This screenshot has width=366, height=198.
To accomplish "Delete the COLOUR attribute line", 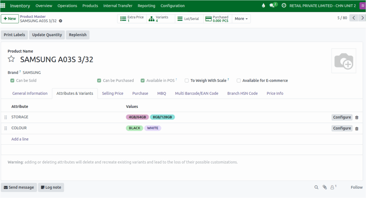I will tap(357, 128).
